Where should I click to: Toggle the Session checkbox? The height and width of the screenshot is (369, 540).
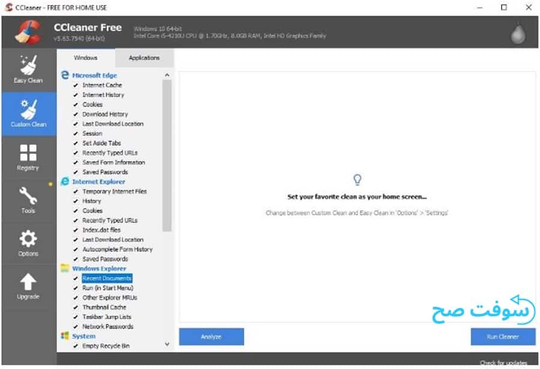pos(76,134)
